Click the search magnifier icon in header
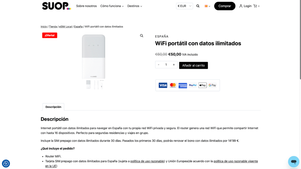 [198, 6]
